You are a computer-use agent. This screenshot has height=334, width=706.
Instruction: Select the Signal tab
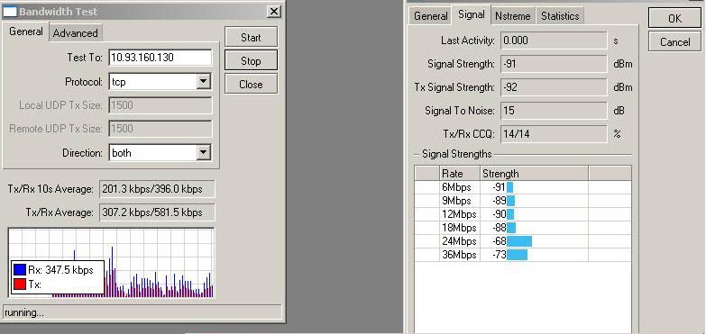[x=471, y=14]
